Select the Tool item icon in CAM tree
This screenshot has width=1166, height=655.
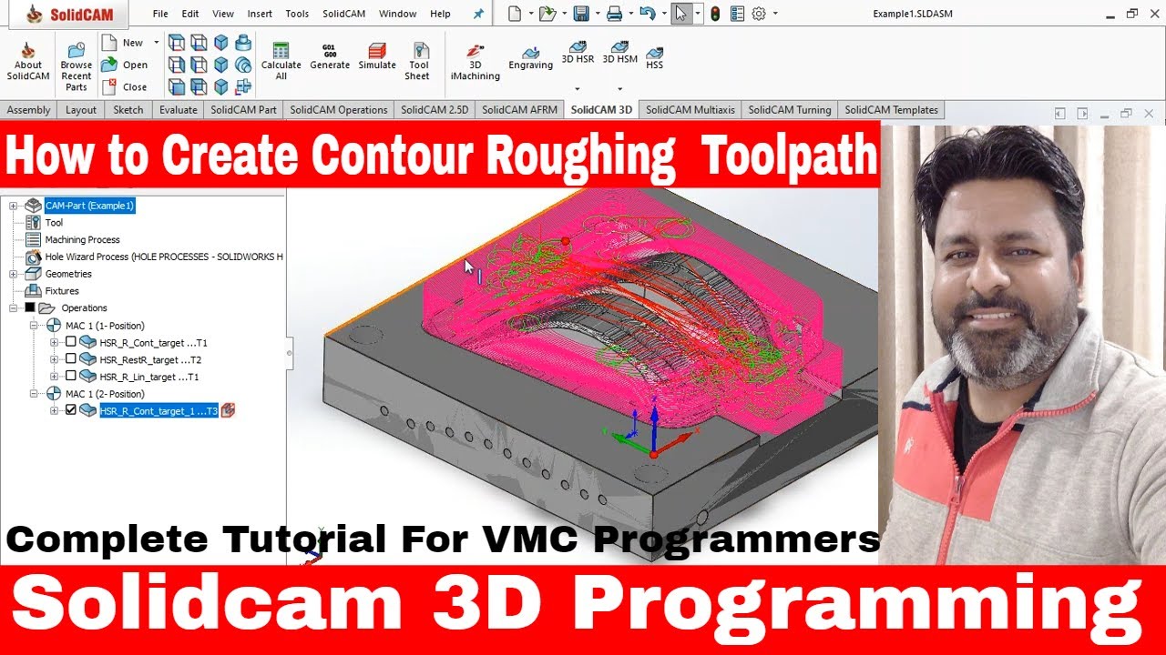point(34,222)
